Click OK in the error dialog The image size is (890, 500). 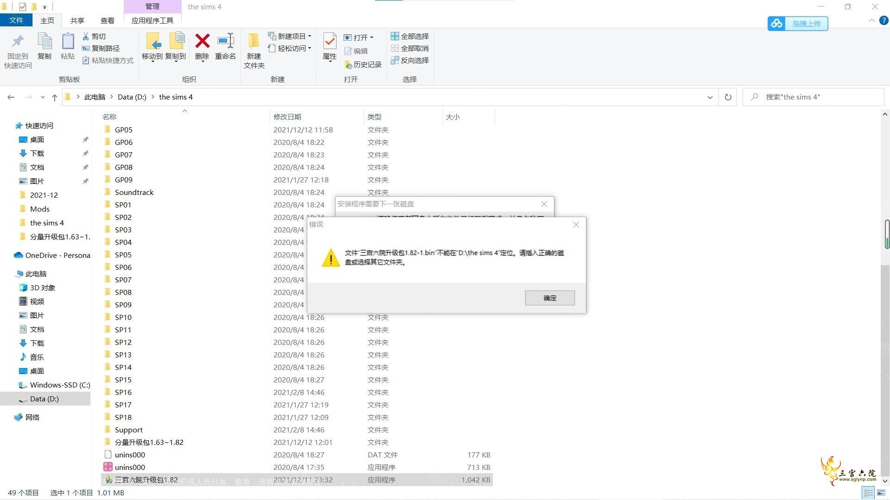pyautogui.click(x=550, y=298)
